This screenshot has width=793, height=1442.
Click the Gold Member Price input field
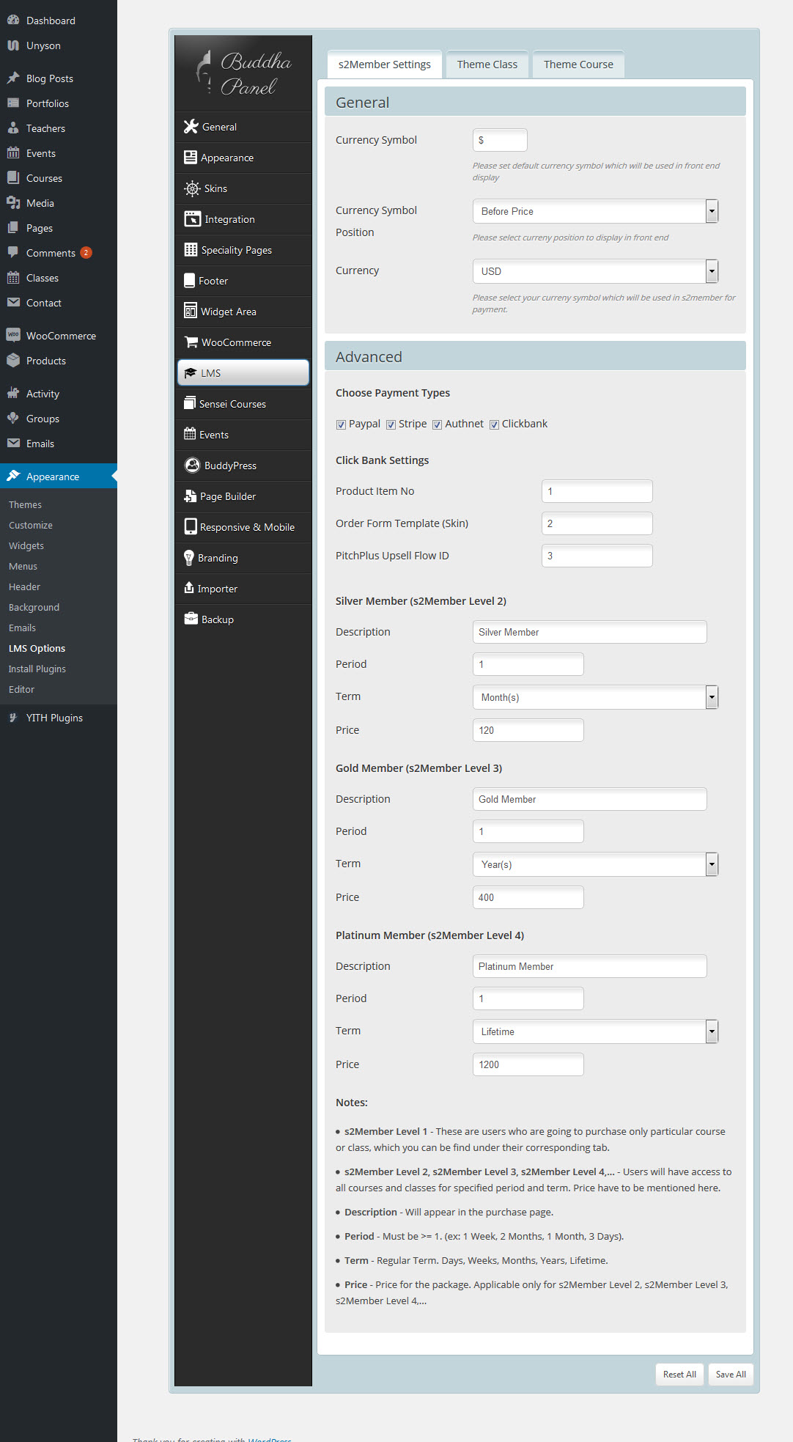click(528, 897)
